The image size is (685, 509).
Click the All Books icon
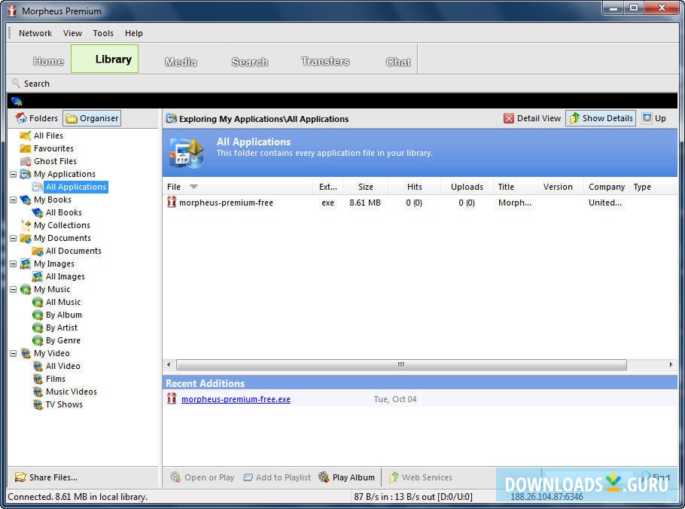38,212
